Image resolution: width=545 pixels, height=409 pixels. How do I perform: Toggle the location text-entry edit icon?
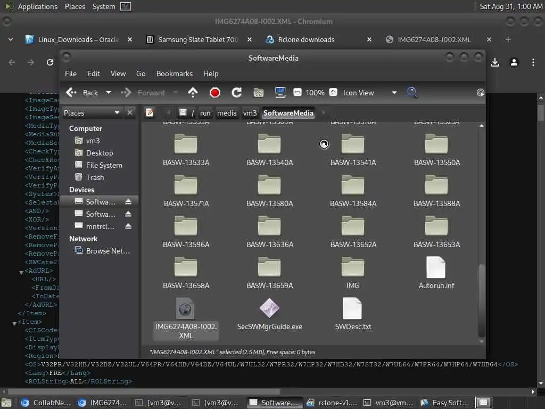click(150, 112)
